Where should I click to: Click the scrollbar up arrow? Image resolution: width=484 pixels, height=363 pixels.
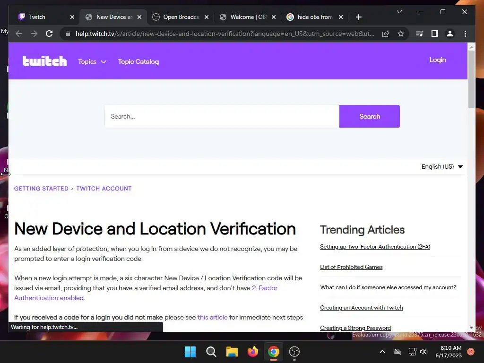coord(471,47)
